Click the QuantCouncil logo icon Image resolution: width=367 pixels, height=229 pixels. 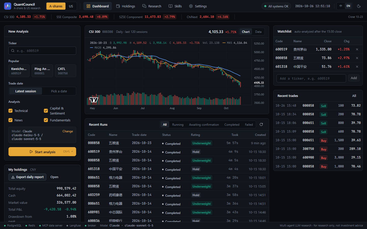click(x=8, y=6)
